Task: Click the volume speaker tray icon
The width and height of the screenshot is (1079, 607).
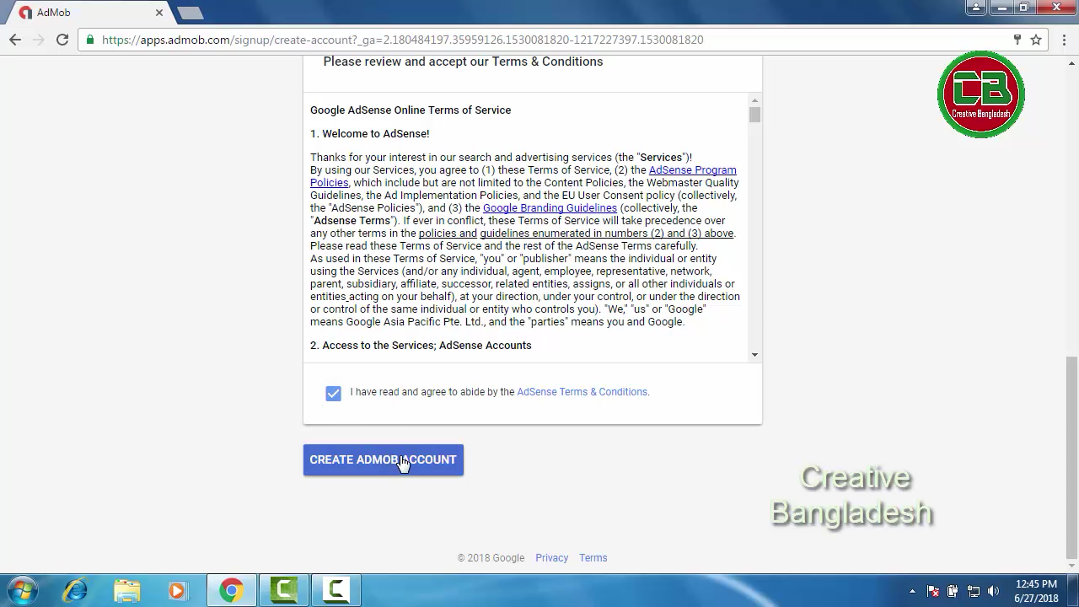Action: 993,591
